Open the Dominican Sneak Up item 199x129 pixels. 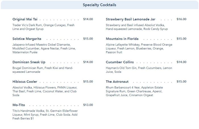point(29,62)
